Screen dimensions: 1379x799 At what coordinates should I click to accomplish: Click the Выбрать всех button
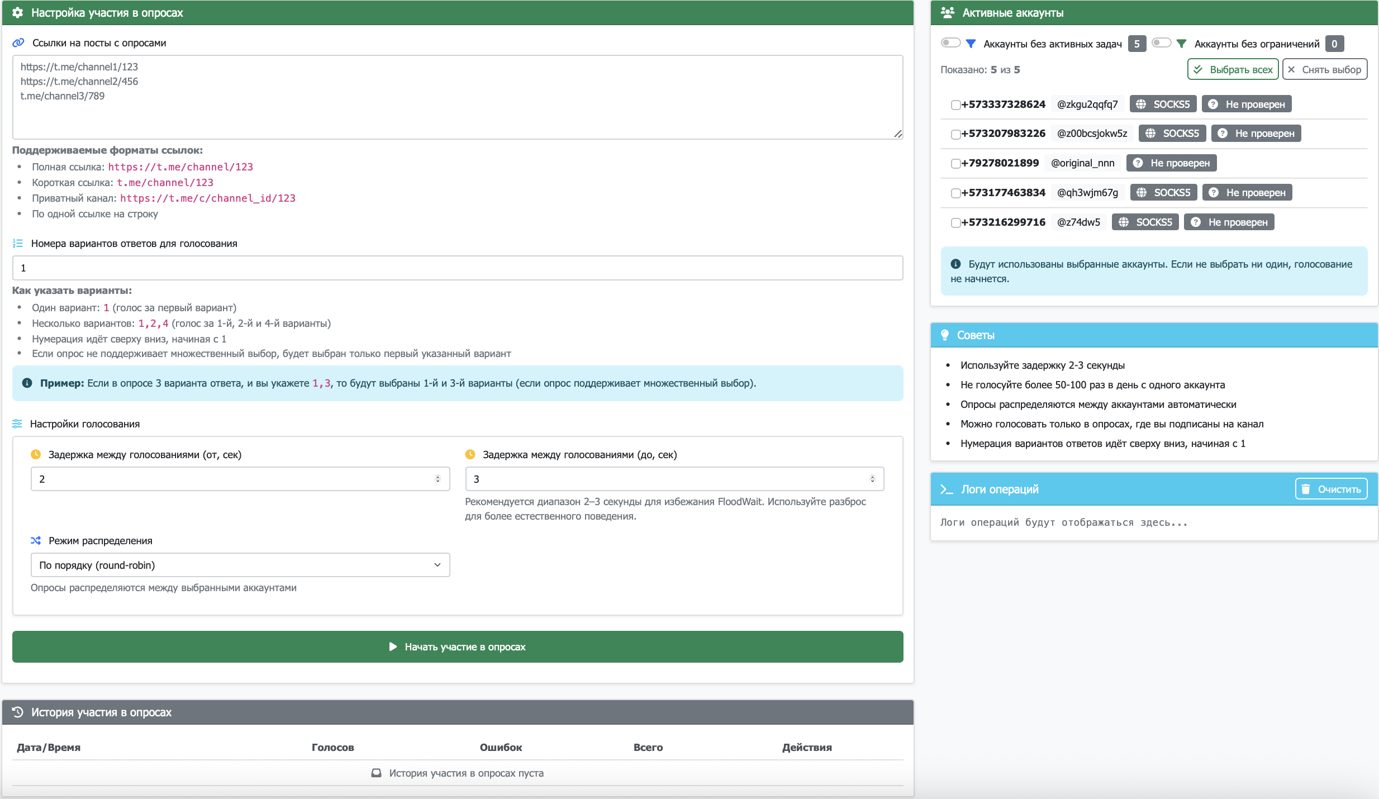click(x=1233, y=70)
